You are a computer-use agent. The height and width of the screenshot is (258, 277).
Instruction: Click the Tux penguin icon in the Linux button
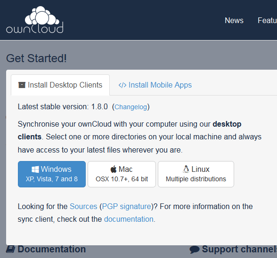point(186,169)
